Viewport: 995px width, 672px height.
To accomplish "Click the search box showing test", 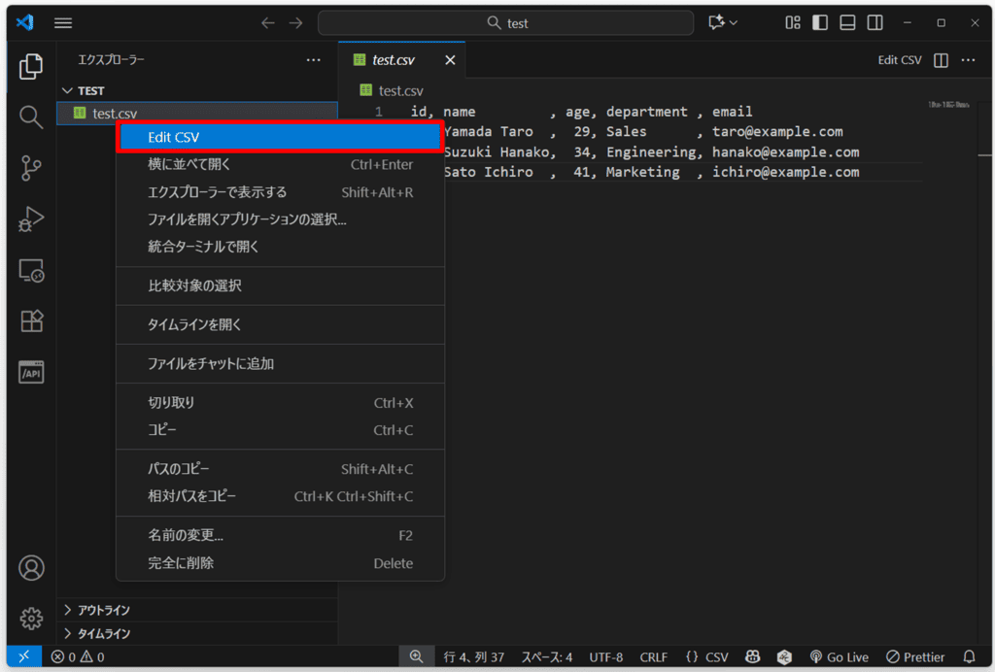I will tap(505, 23).
